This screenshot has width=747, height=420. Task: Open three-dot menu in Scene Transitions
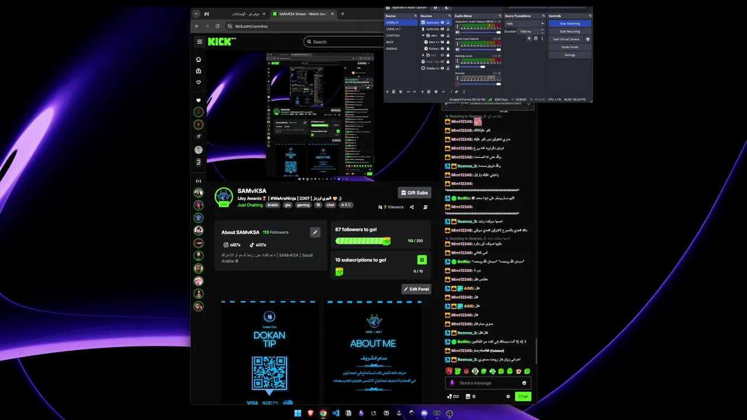point(542,38)
